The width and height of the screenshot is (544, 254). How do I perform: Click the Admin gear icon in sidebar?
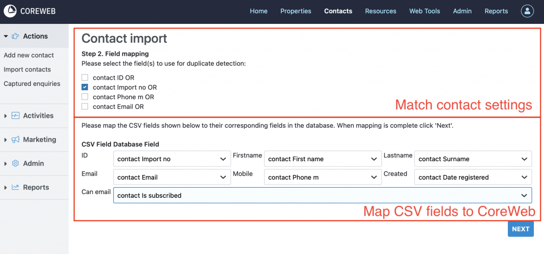pyautogui.click(x=15, y=163)
